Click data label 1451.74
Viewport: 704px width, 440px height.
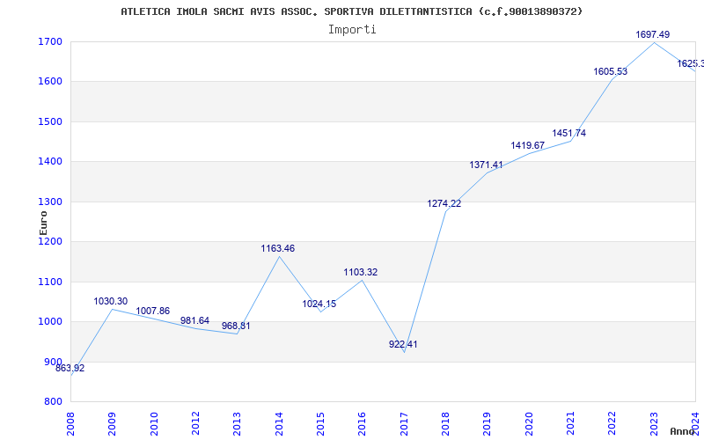(x=568, y=134)
